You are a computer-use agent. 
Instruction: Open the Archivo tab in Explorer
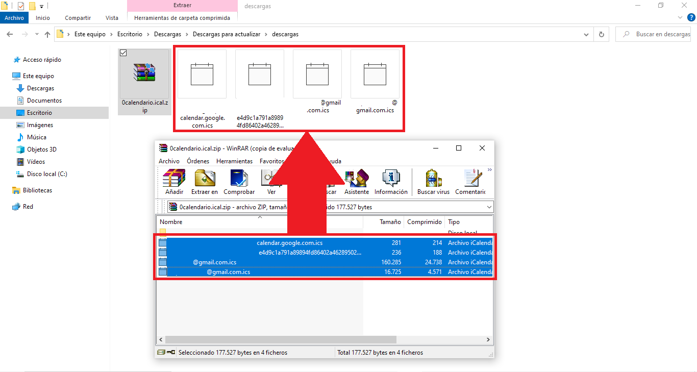click(14, 18)
